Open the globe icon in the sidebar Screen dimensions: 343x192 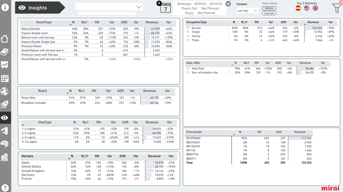[x=5, y=91]
